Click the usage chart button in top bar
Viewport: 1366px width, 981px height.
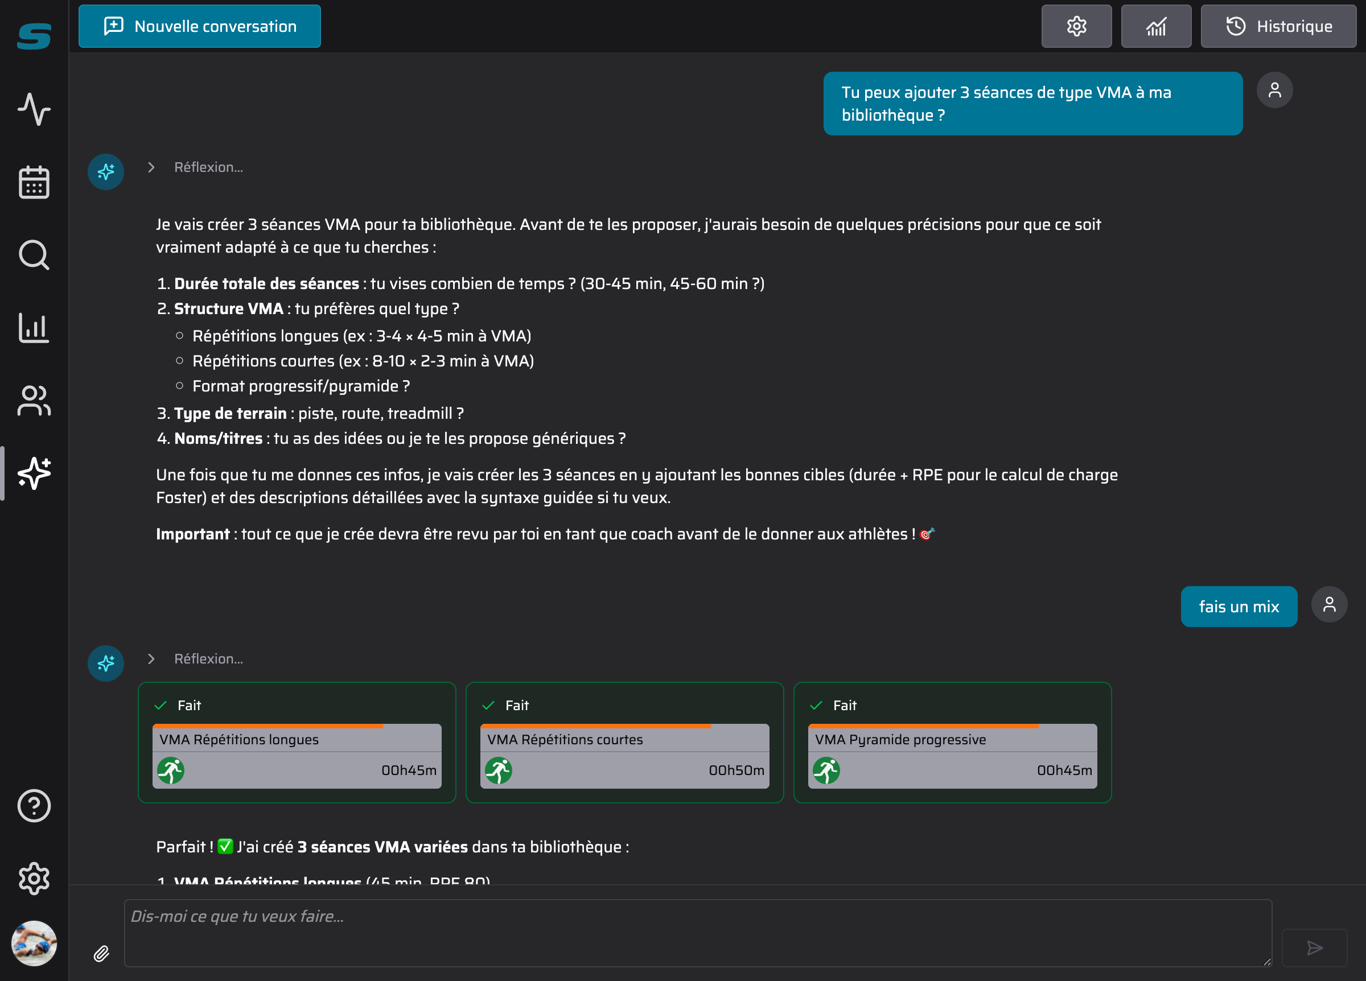point(1156,27)
